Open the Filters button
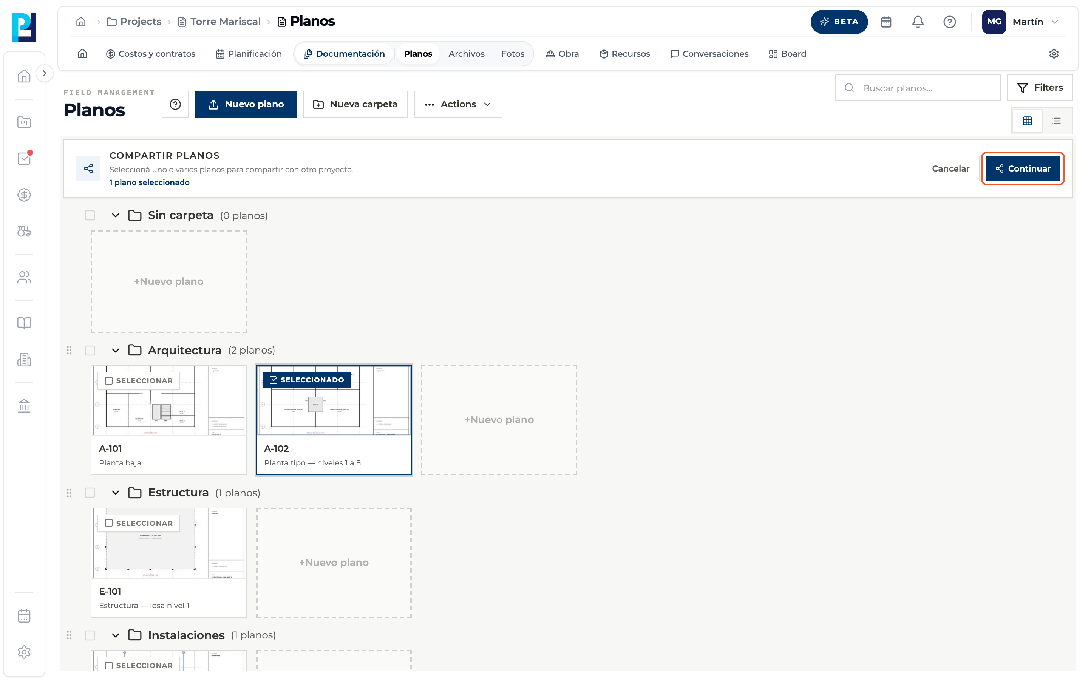This screenshot has width=1088, height=680. pos(1039,88)
